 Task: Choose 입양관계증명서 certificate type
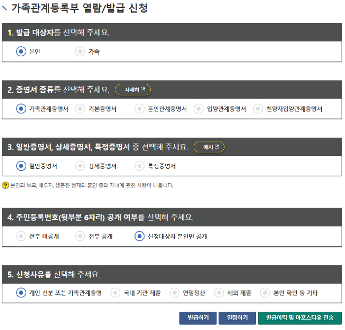pos(199,109)
